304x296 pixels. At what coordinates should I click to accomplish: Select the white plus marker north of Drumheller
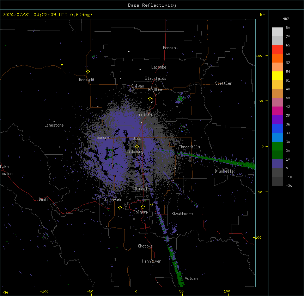coord(216,132)
